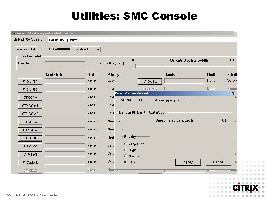Image resolution: width=266 pixels, height=199 pixels.
Task: Select Normal priority radio button
Action: pyautogui.click(x=126, y=156)
